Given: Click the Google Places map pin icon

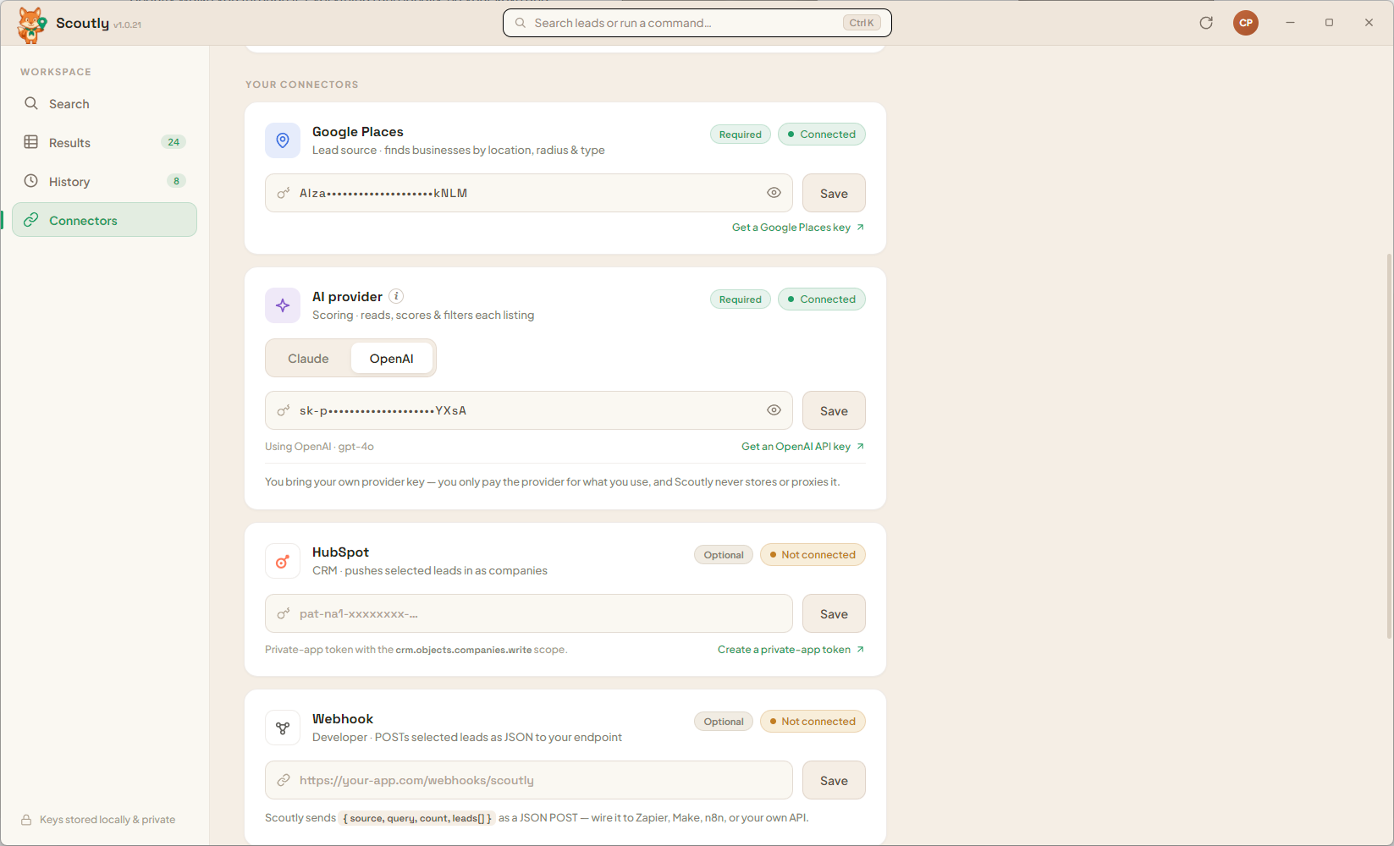Looking at the screenshot, I should [283, 140].
